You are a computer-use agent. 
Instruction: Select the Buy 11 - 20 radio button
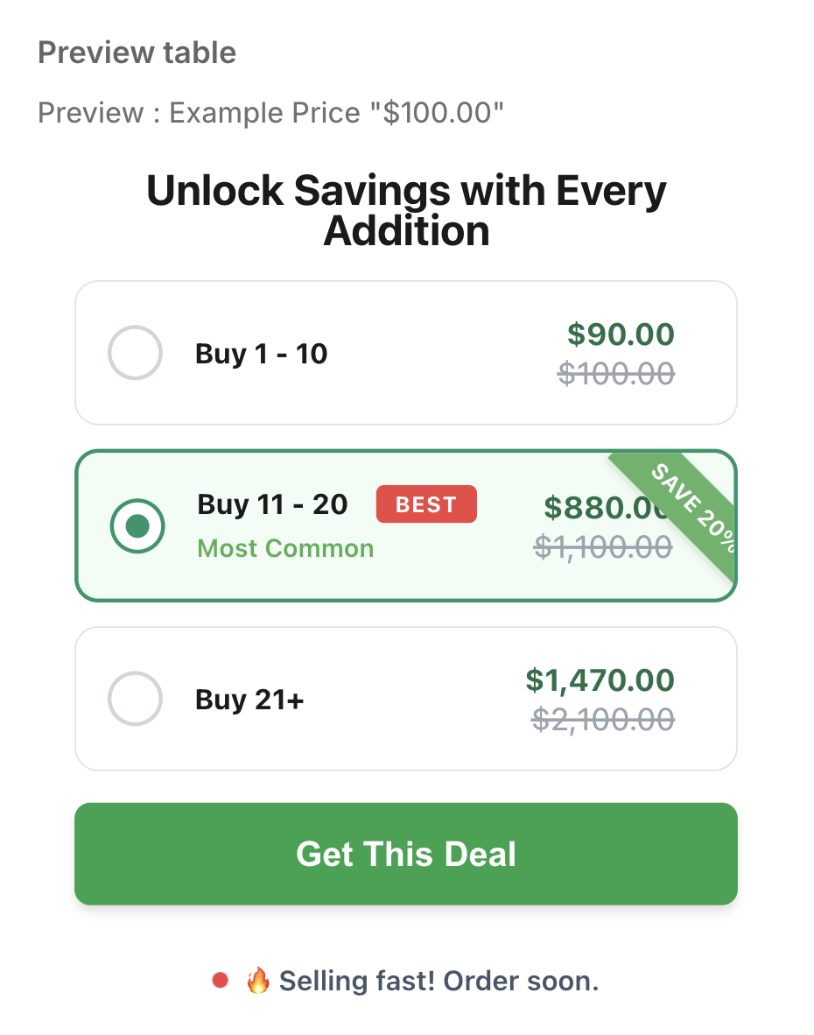pyautogui.click(x=137, y=525)
